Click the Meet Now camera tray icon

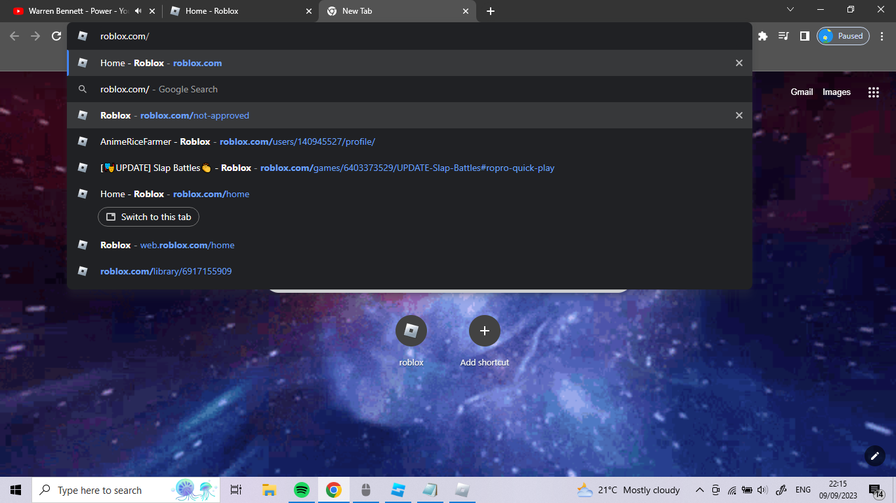click(x=716, y=490)
